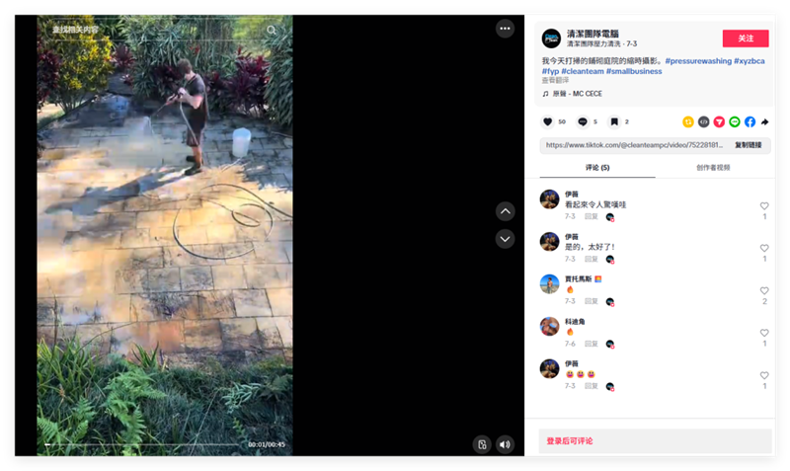
Task: Open comments via the speech bubble icon
Action: tap(583, 121)
